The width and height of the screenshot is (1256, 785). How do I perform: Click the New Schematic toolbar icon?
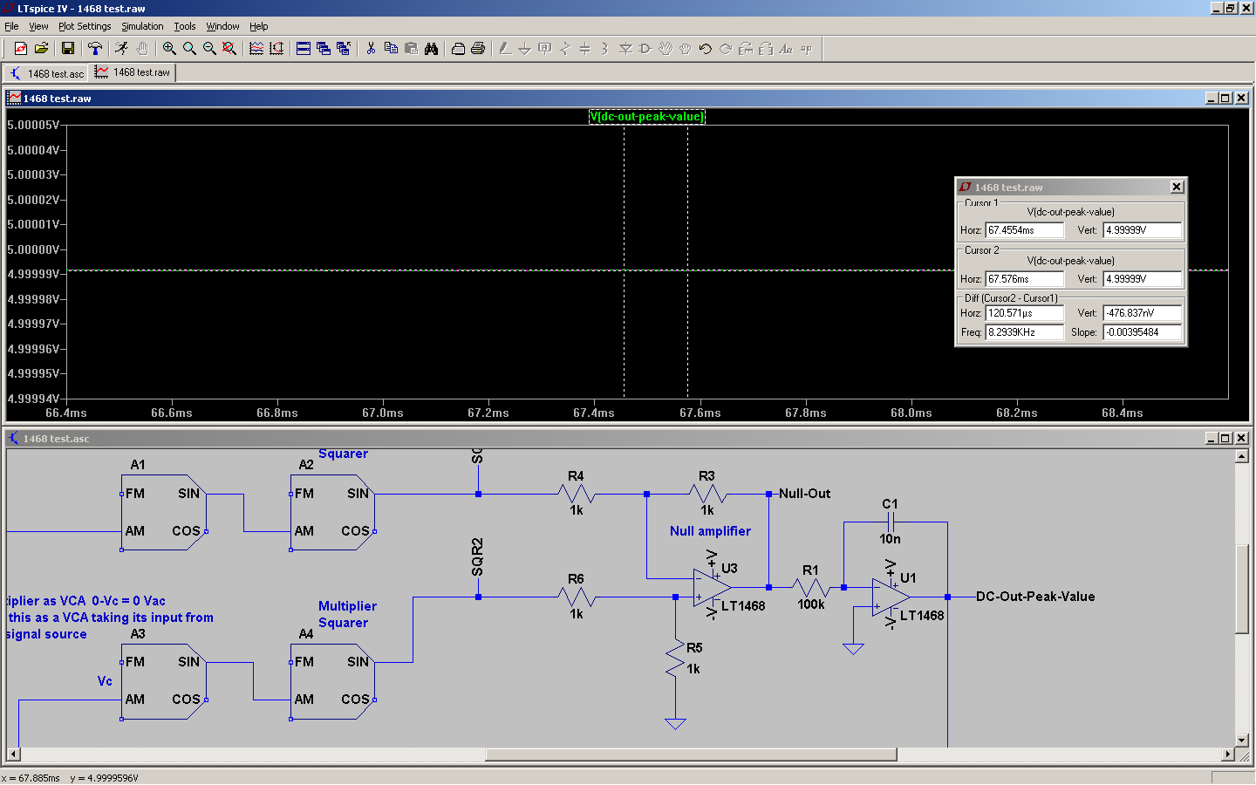21,49
